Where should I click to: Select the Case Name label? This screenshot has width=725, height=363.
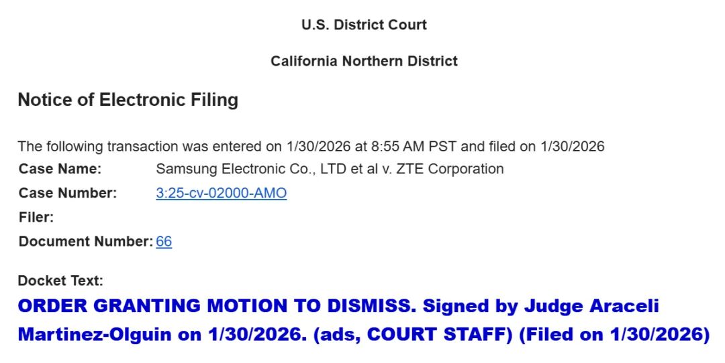[x=60, y=169]
